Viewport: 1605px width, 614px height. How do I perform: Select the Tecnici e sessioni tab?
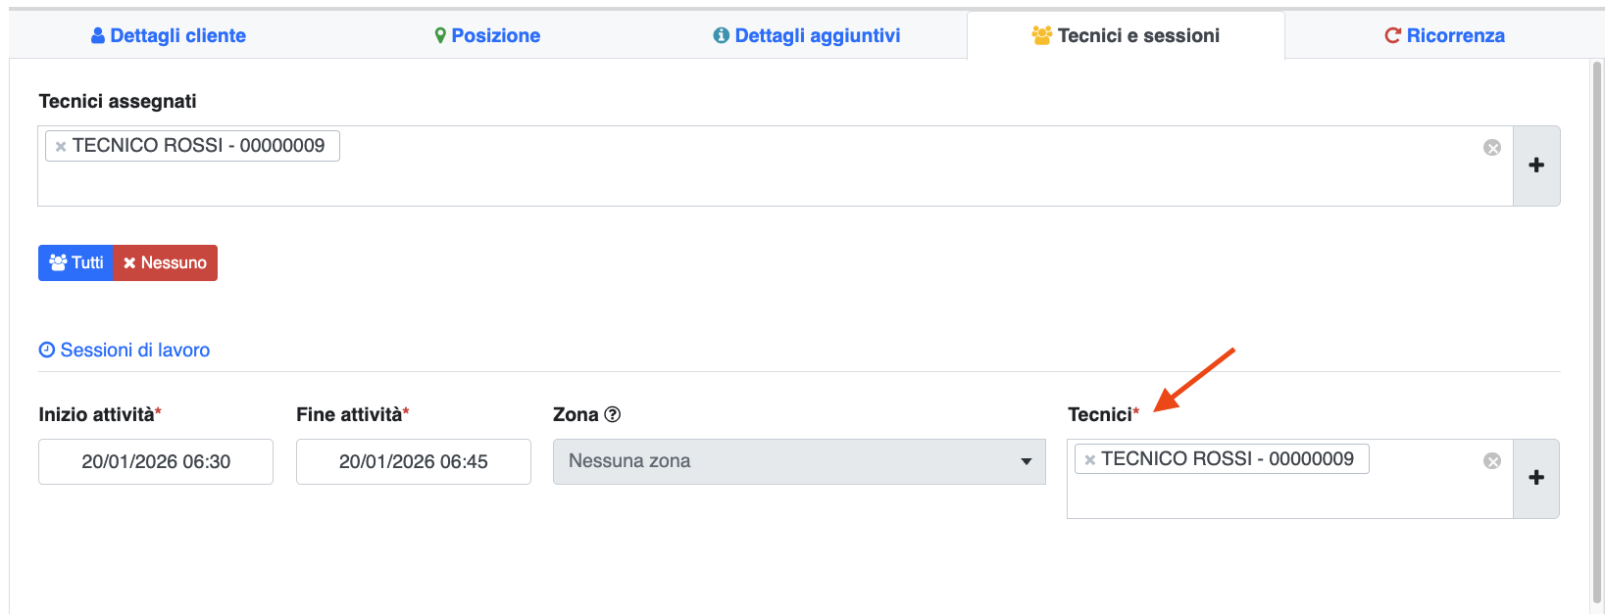(x=1126, y=36)
